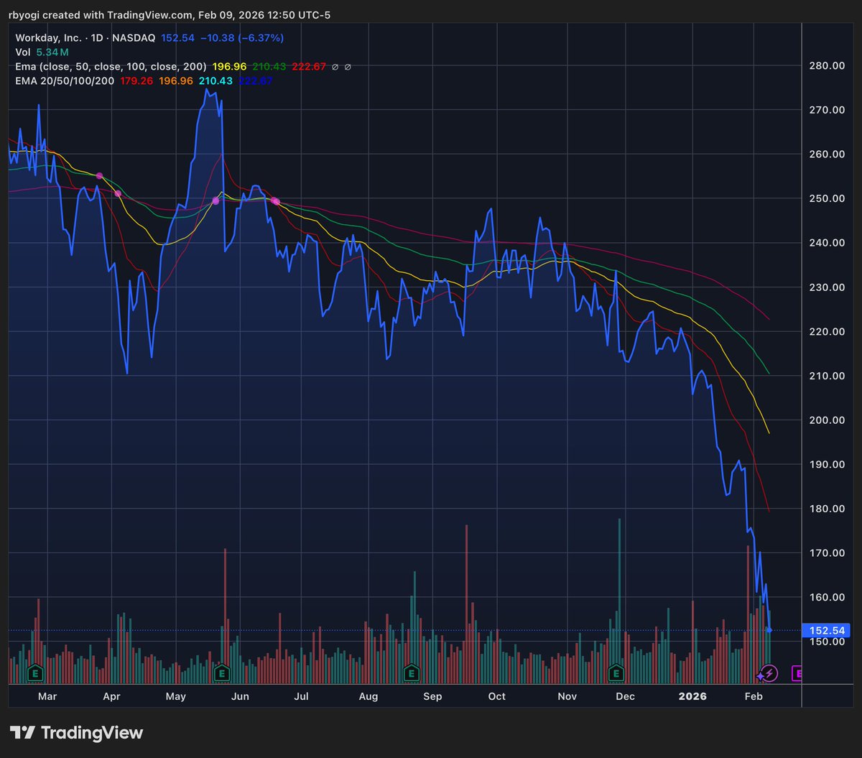The height and width of the screenshot is (758, 862).
Task: Toggle the Vol indicator legend
Action: [x=22, y=52]
